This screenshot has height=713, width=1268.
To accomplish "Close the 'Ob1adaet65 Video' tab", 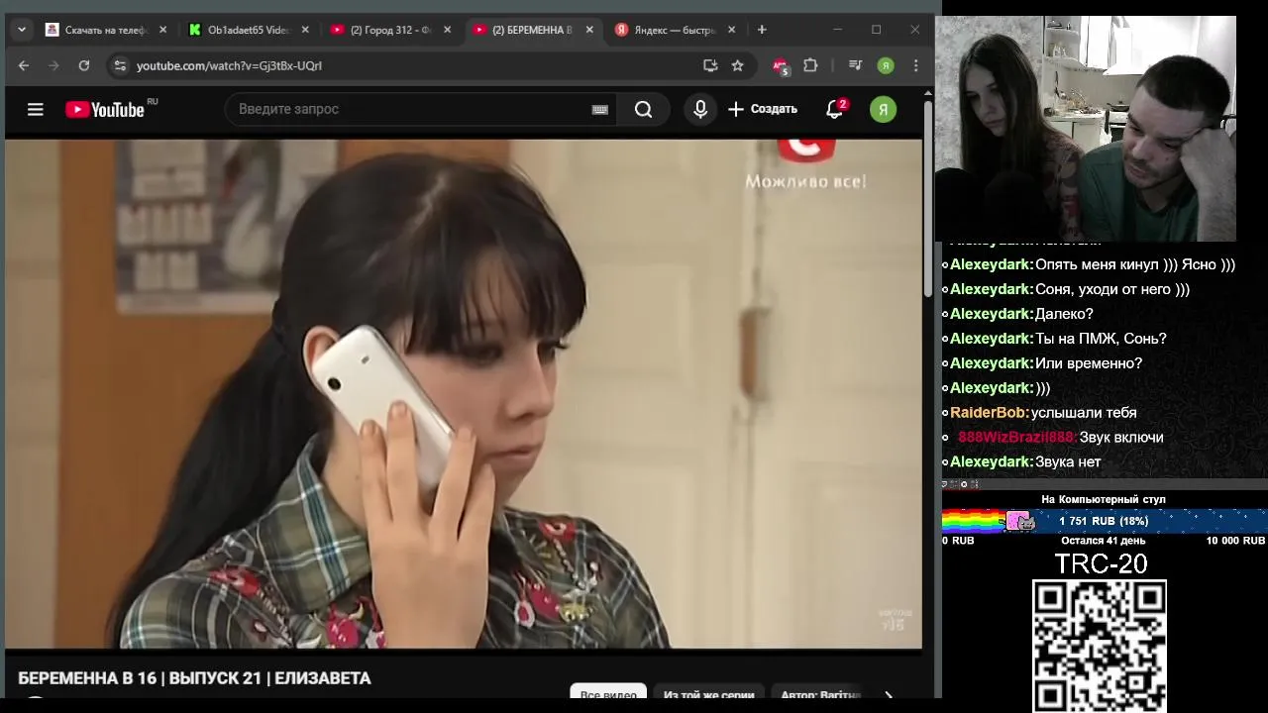I will (x=305, y=30).
